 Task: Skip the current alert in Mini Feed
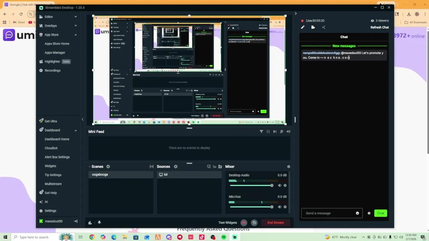[275, 132]
